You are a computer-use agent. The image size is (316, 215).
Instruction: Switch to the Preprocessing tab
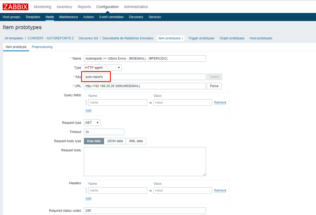pyautogui.click(x=42, y=47)
